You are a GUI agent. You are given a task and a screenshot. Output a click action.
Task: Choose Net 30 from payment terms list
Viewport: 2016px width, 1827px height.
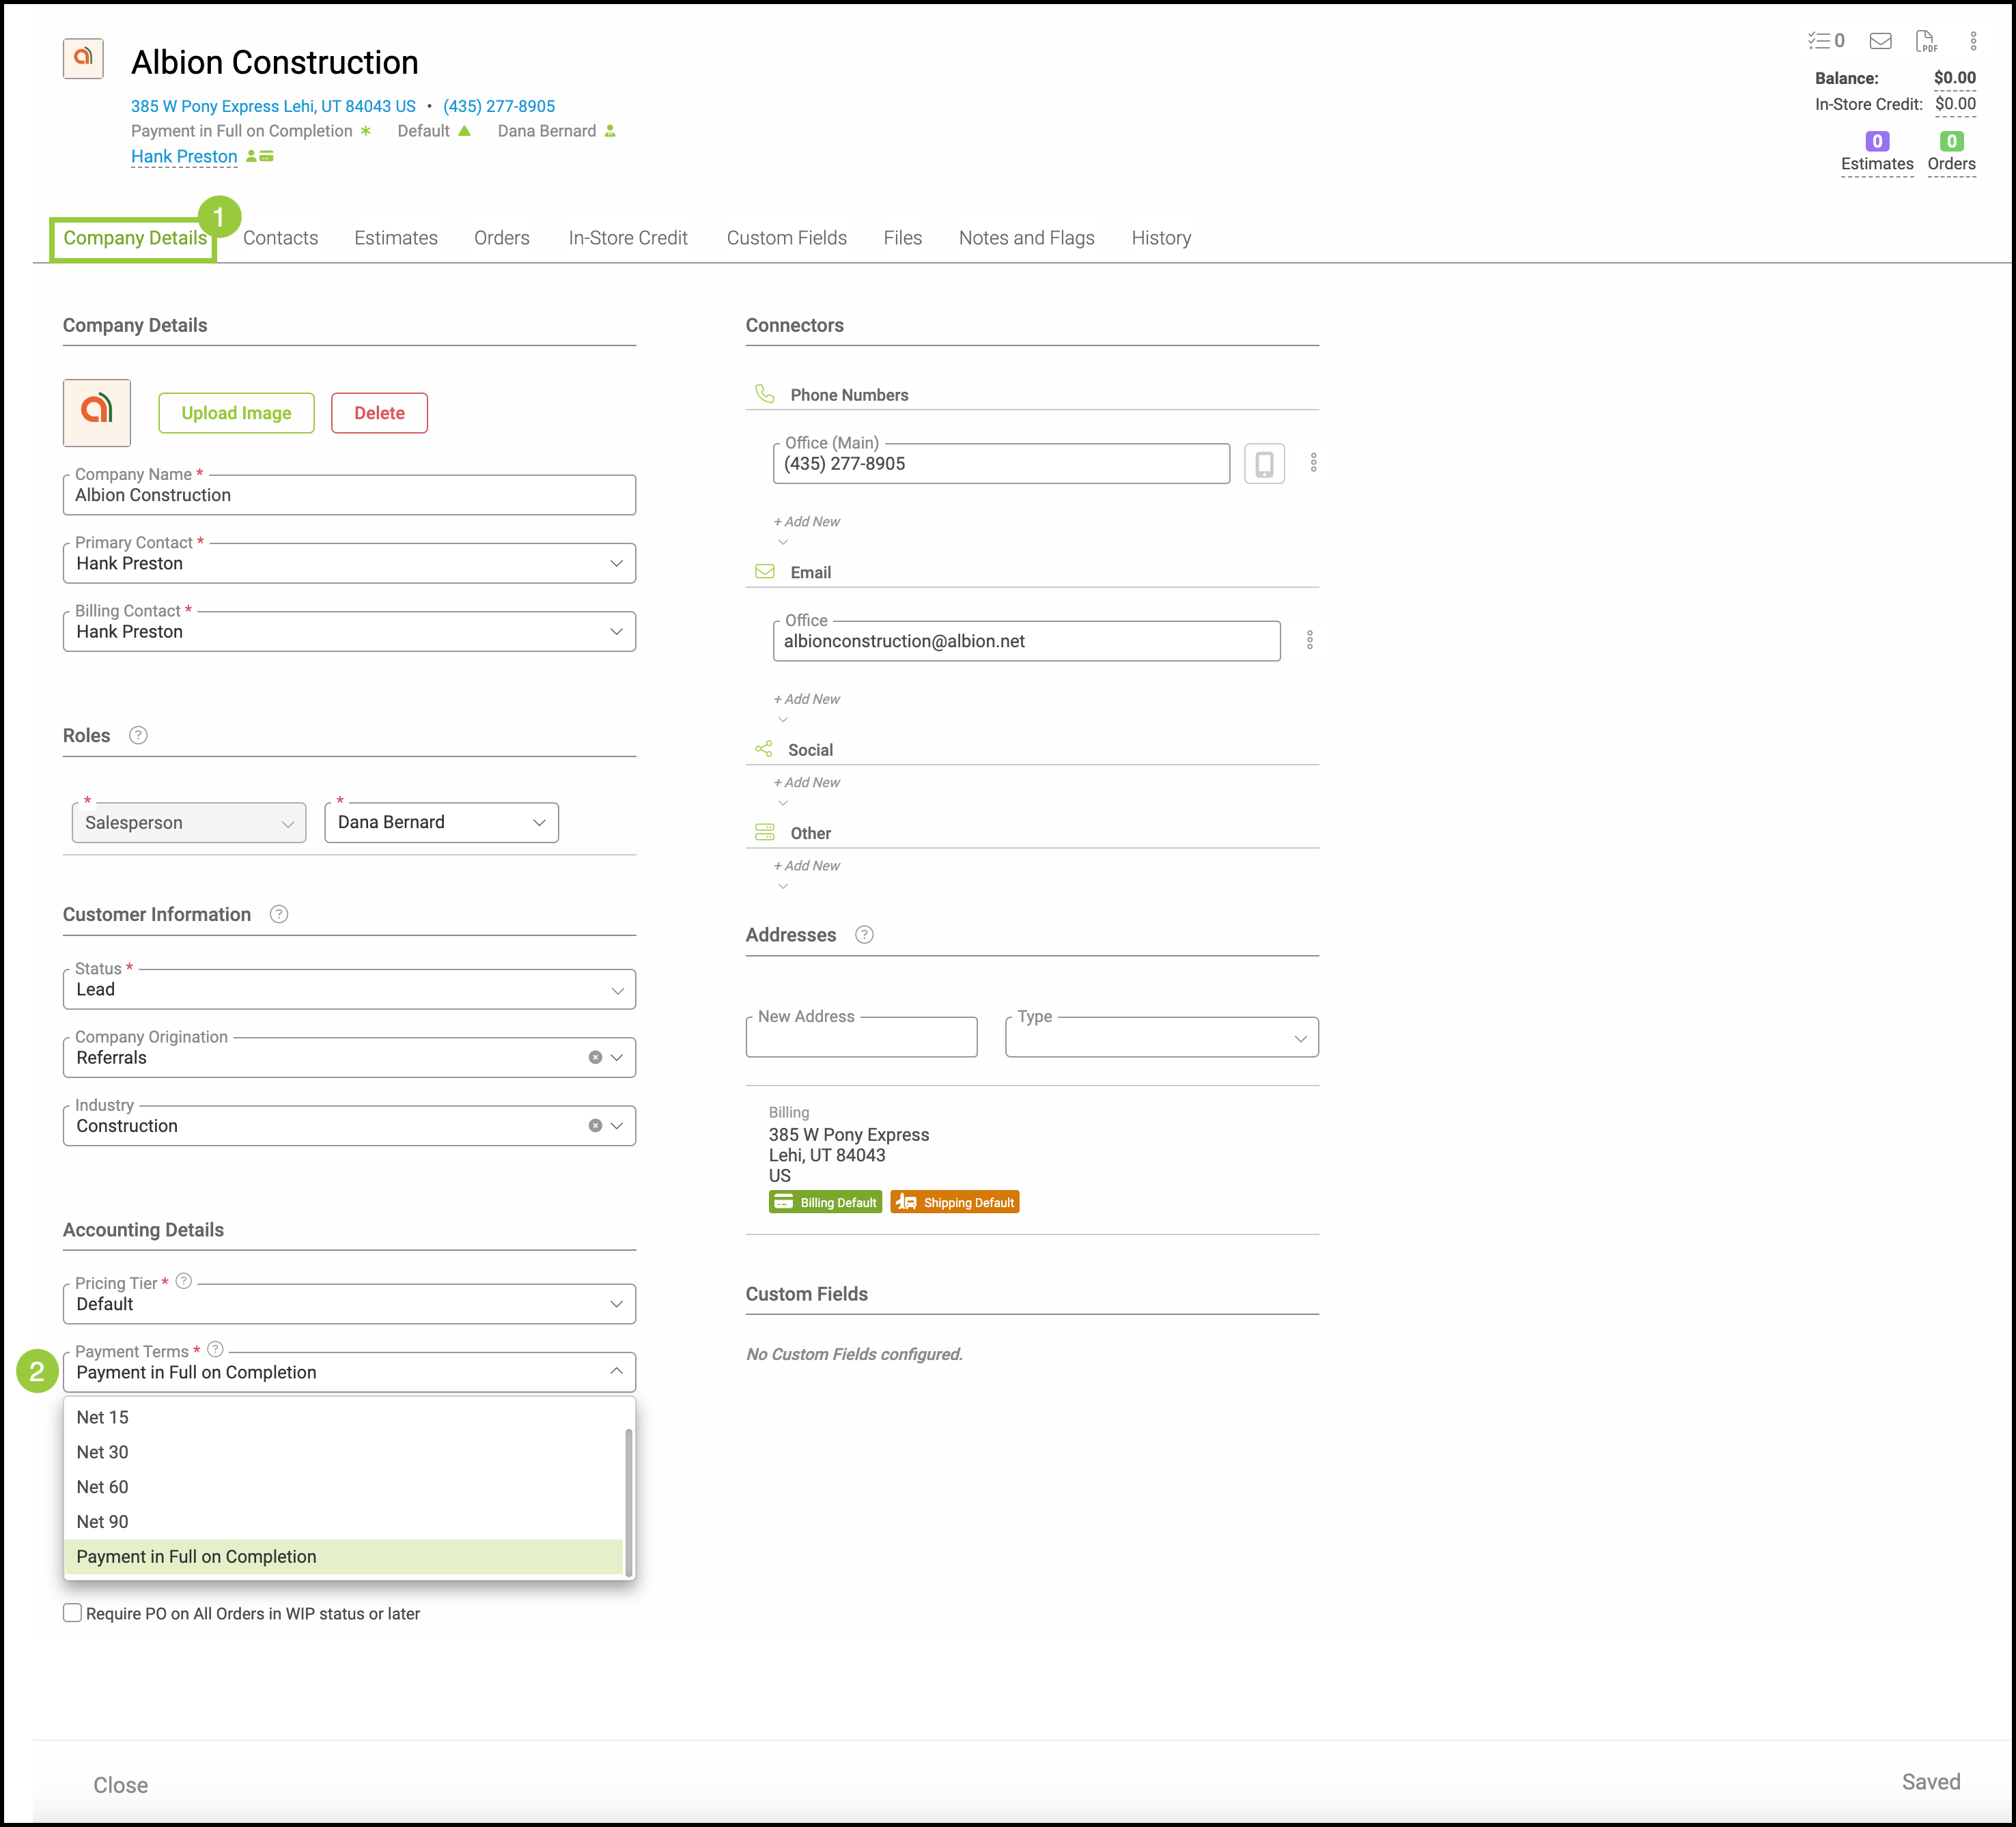pos(103,1452)
